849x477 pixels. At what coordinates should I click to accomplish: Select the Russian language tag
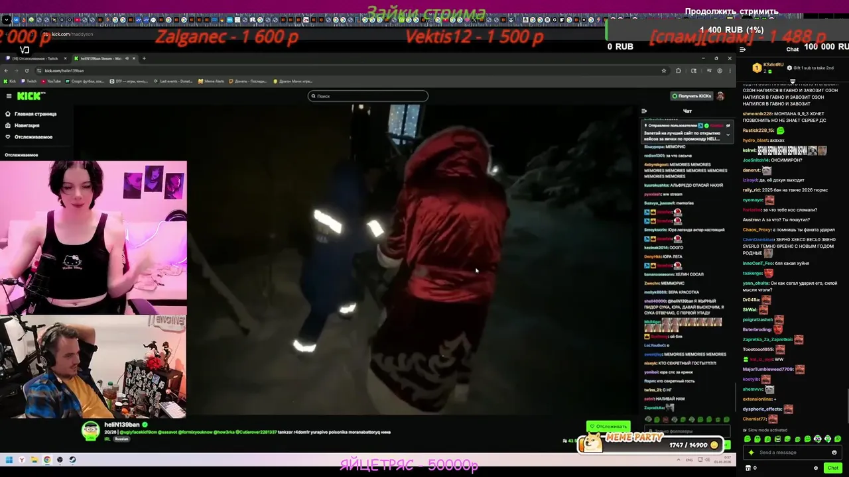(121, 439)
